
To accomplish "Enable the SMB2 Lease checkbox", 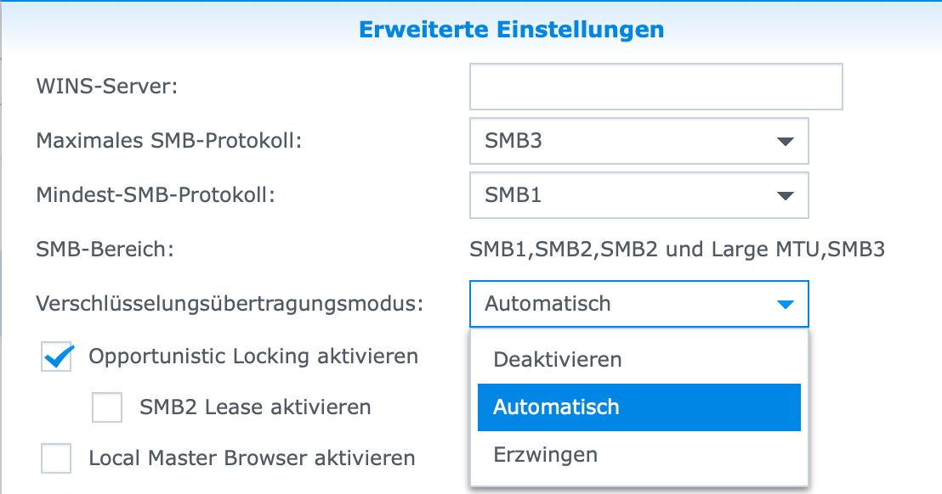I will [x=108, y=407].
